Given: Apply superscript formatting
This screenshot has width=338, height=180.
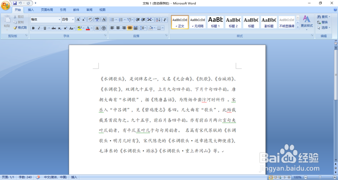Looking at the screenshot, I should pos(65,28).
